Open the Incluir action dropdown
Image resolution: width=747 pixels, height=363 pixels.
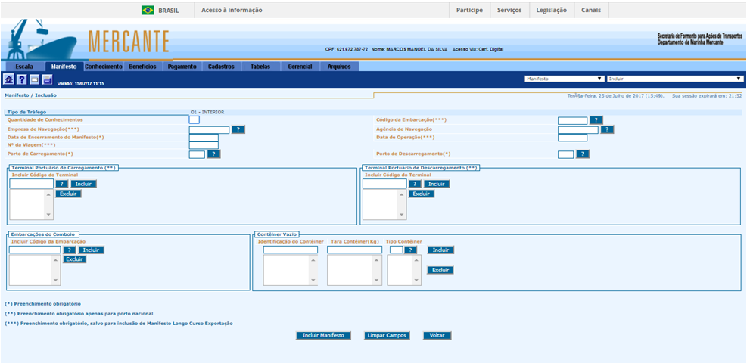[675, 79]
